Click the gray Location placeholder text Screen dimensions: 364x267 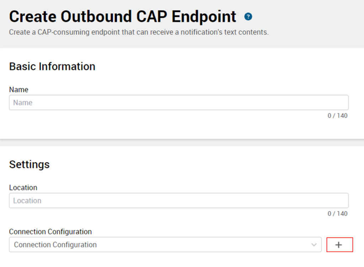(x=27, y=201)
